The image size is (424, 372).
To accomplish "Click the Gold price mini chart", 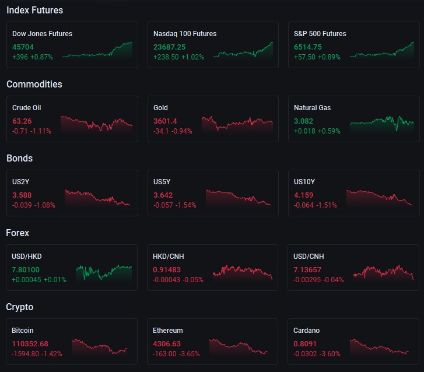I will pos(237,124).
